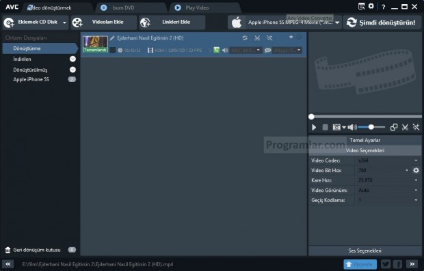Click the effects wand icon on the video row
This screenshot has width=424, height=271.
269,38
